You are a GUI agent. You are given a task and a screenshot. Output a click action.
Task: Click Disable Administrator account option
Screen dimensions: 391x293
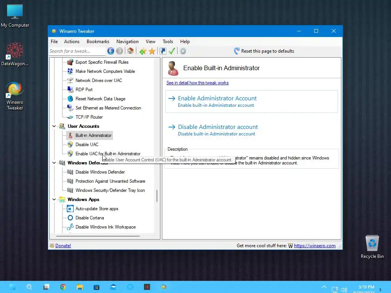click(x=251, y=130)
